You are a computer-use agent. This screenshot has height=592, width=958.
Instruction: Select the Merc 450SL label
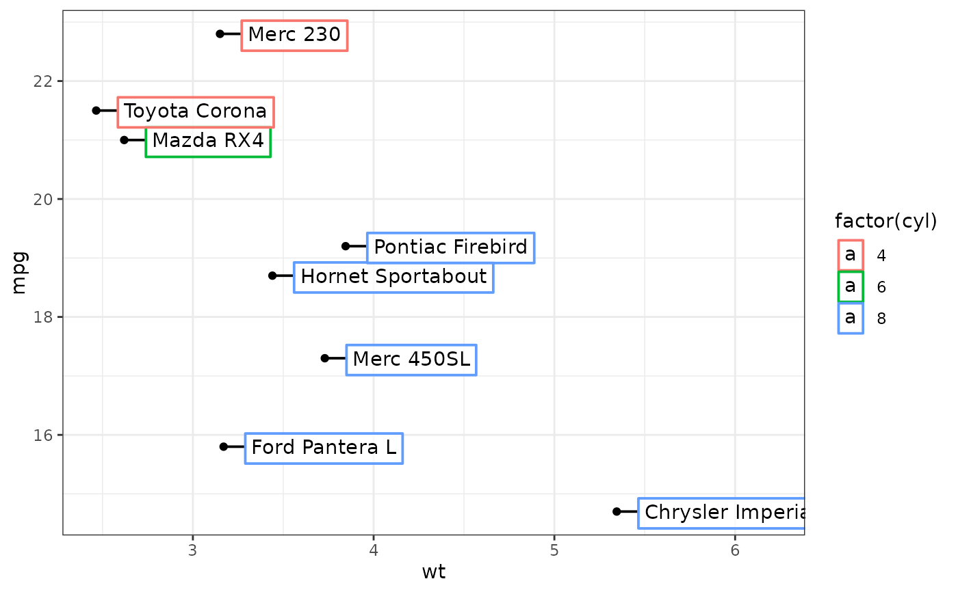pyautogui.click(x=411, y=360)
